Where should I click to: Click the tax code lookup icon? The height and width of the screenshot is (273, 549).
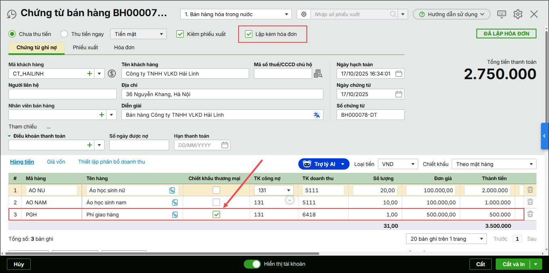click(318, 73)
